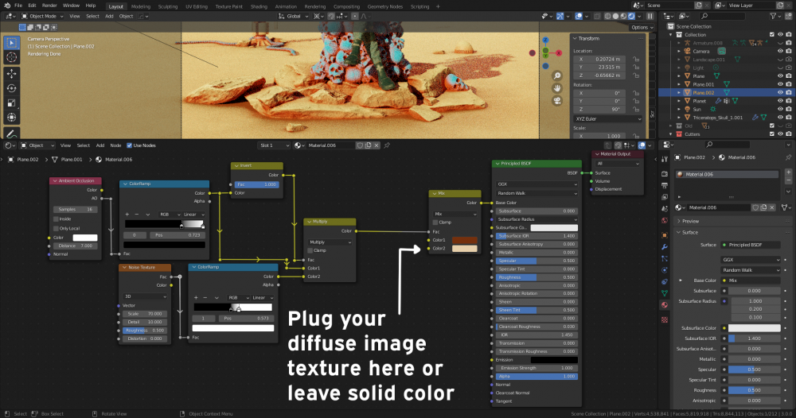Toggle Clamp checkbox in Multiply node
Image resolution: width=796 pixels, height=418 pixels.
[x=310, y=251]
